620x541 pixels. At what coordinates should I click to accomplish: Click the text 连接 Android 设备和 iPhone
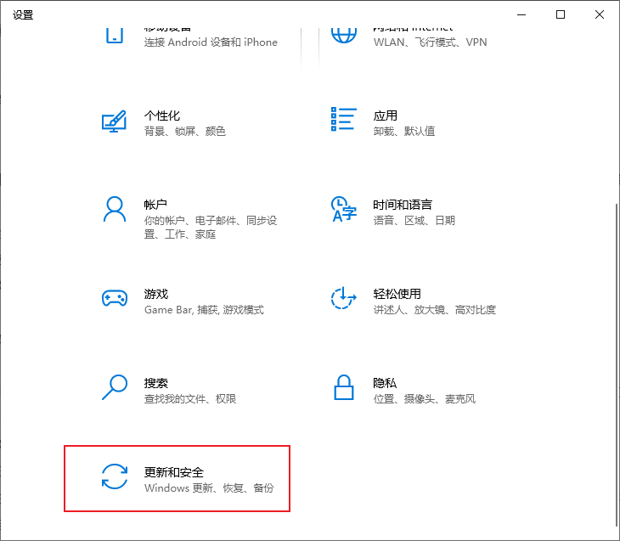(211, 42)
